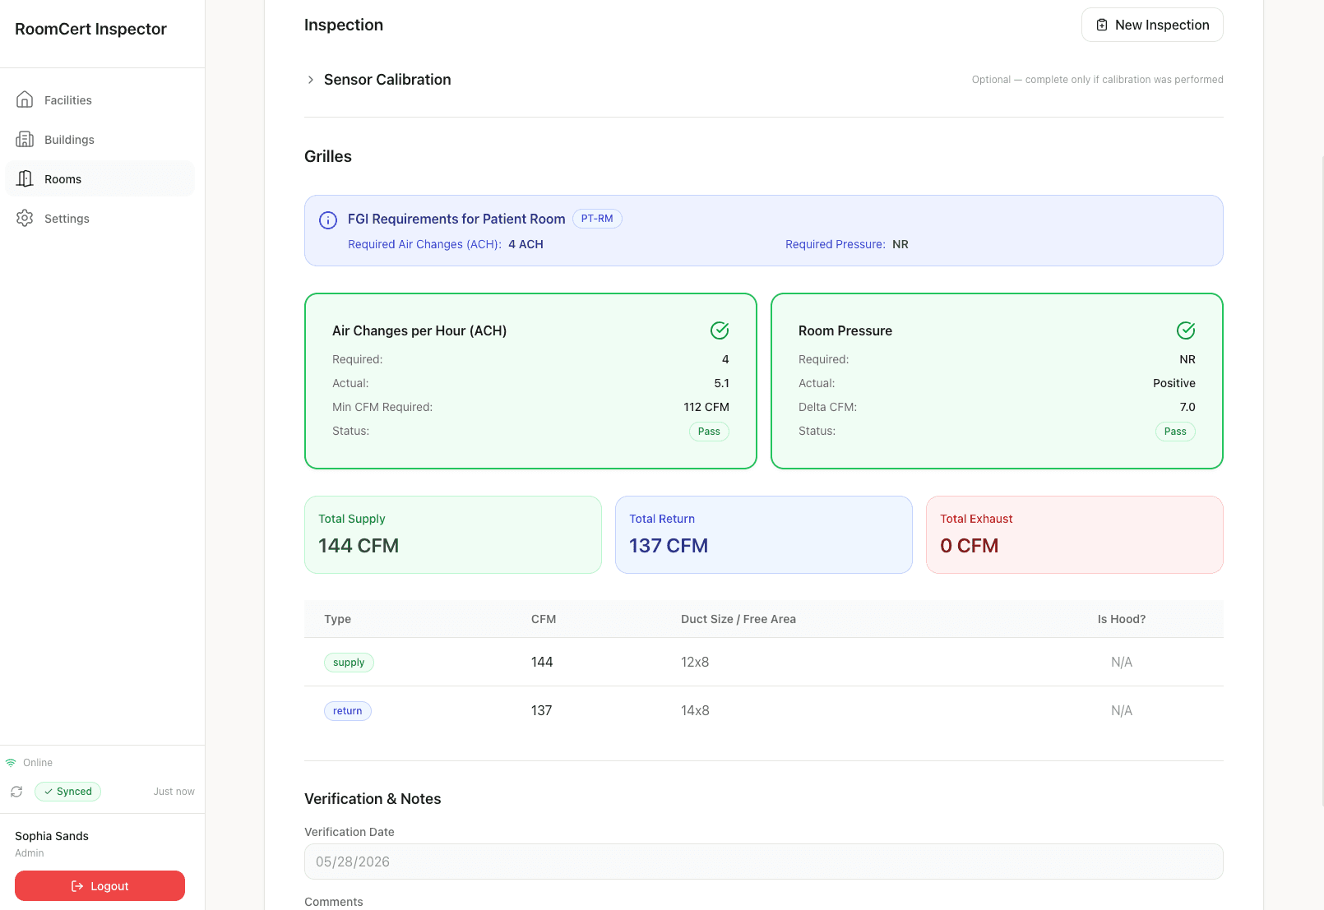
Task: Select the Rooms door icon
Action: 25,178
